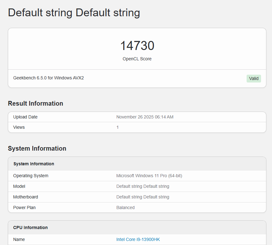Viewport: 272px width, 245px height.
Task: Click the Balanced power plan value
Action: tap(125, 207)
